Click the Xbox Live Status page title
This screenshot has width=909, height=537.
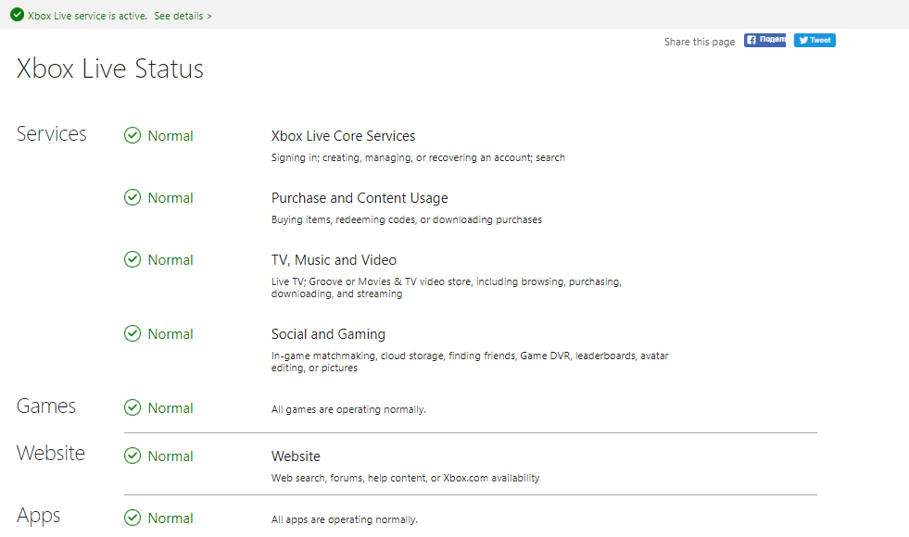pyautogui.click(x=110, y=69)
